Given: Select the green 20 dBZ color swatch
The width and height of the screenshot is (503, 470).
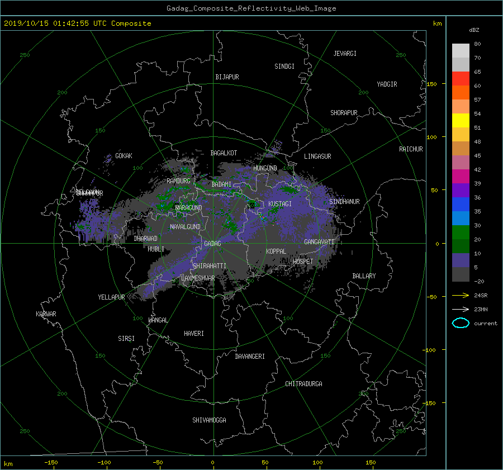Looking at the screenshot, I should click(461, 232).
